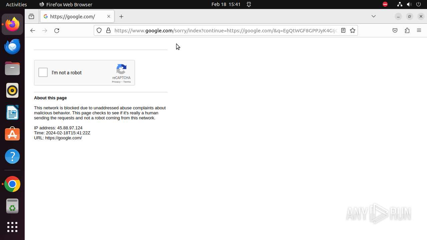Screen dimensions: 427x240
Task: Click the Time 2024-02-18T15:41:22Z text
Action: (x=62, y=133)
